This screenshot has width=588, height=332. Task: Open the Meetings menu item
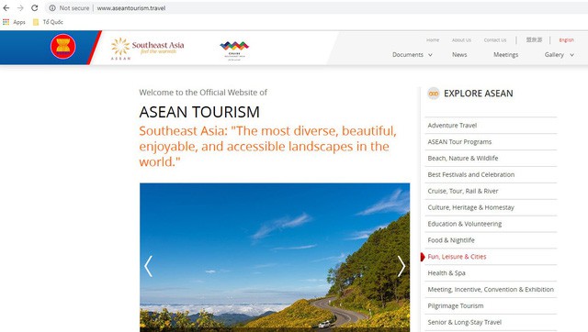point(505,55)
